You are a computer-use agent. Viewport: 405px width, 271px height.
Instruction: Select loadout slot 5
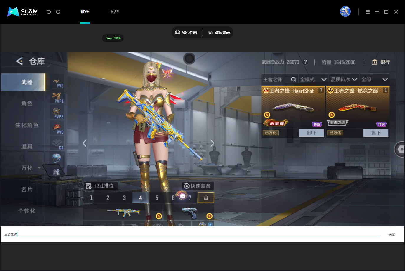tap(157, 198)
